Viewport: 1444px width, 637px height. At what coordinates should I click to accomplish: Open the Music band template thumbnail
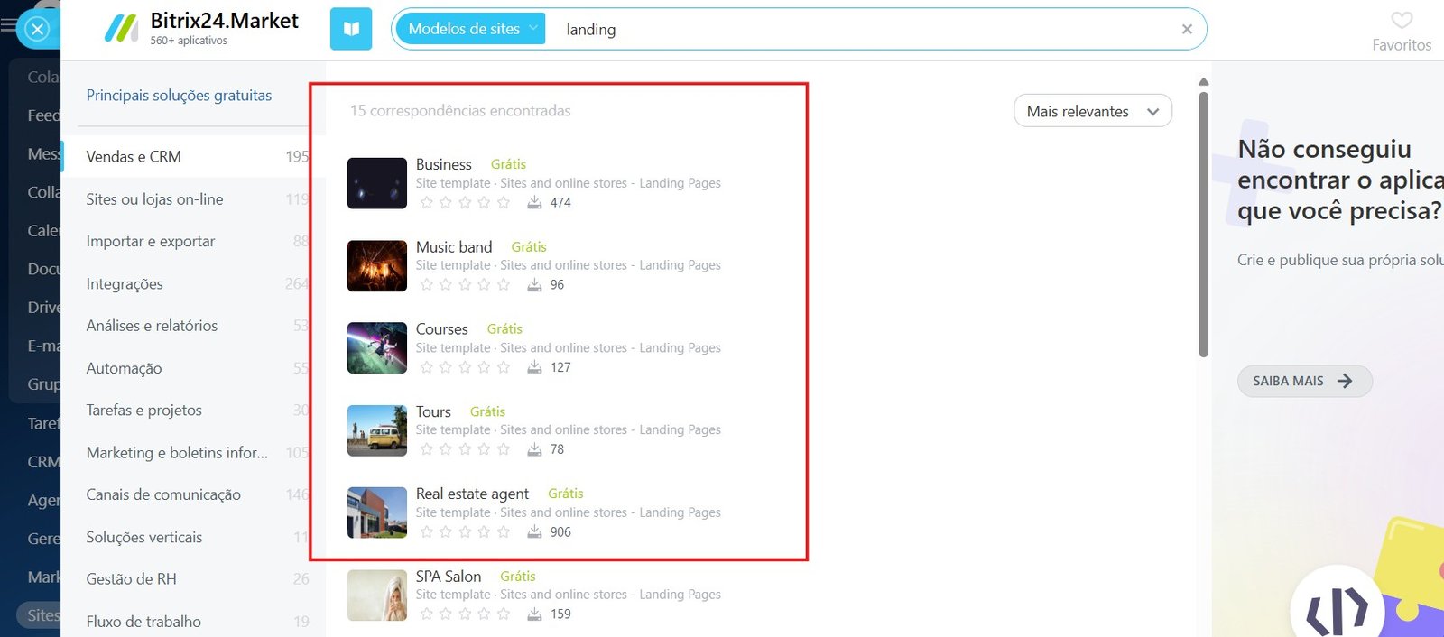[x=377, y=265]
